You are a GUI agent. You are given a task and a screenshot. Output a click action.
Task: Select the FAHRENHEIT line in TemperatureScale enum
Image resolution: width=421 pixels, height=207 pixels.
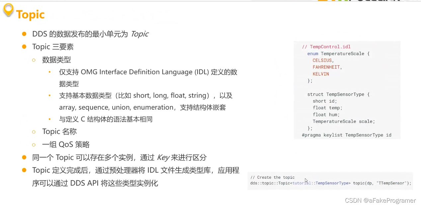coord(327,67)
